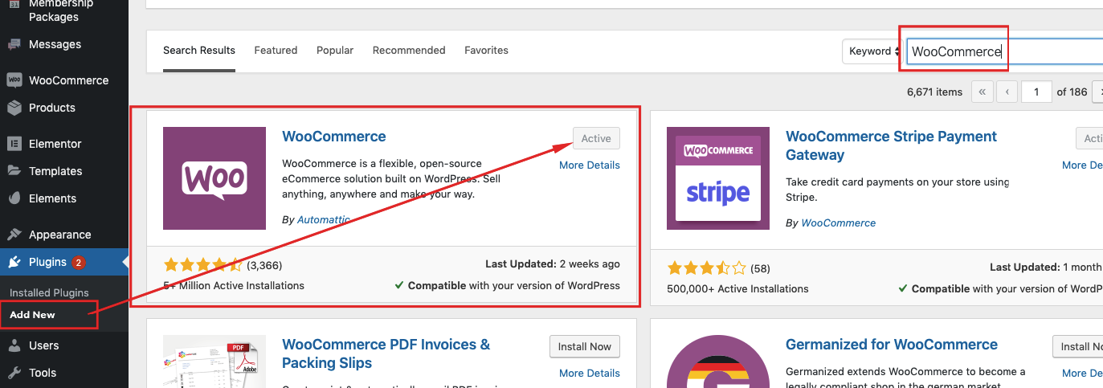Go to first page of results
The height and width of the screenshot is (388, 1103).
click(x=982, y=92)
